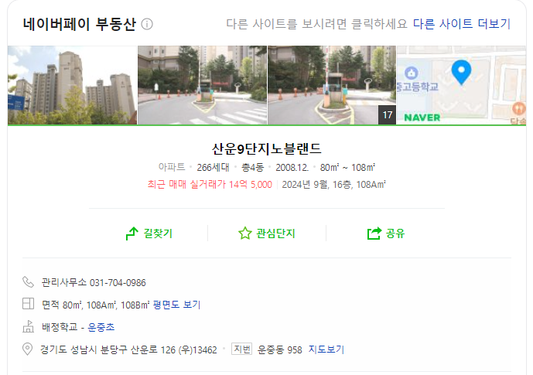The image size is (533, 375).
Task: Click the phone number 031-704-0986
Action: pos(118,283)
